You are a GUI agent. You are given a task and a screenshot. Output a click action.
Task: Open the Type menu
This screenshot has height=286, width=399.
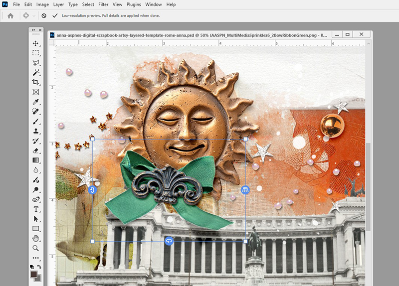click(x=73, y=4)
